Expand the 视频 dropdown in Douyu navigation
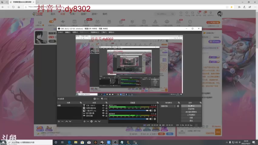This screenshot has height=145, width=258. pyautogui.click(x=84, y=14)
